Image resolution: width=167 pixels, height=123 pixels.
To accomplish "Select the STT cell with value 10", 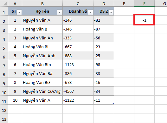I will click(15, 100).
